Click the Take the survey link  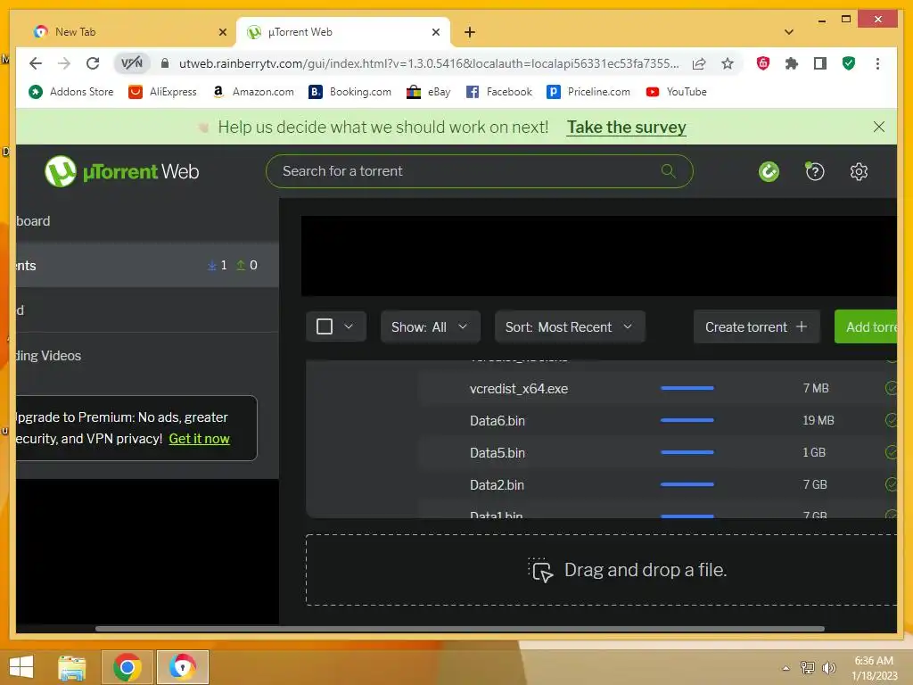point(627,127)
